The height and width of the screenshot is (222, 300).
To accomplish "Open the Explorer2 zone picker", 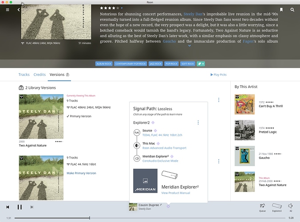I will [277, 207].
